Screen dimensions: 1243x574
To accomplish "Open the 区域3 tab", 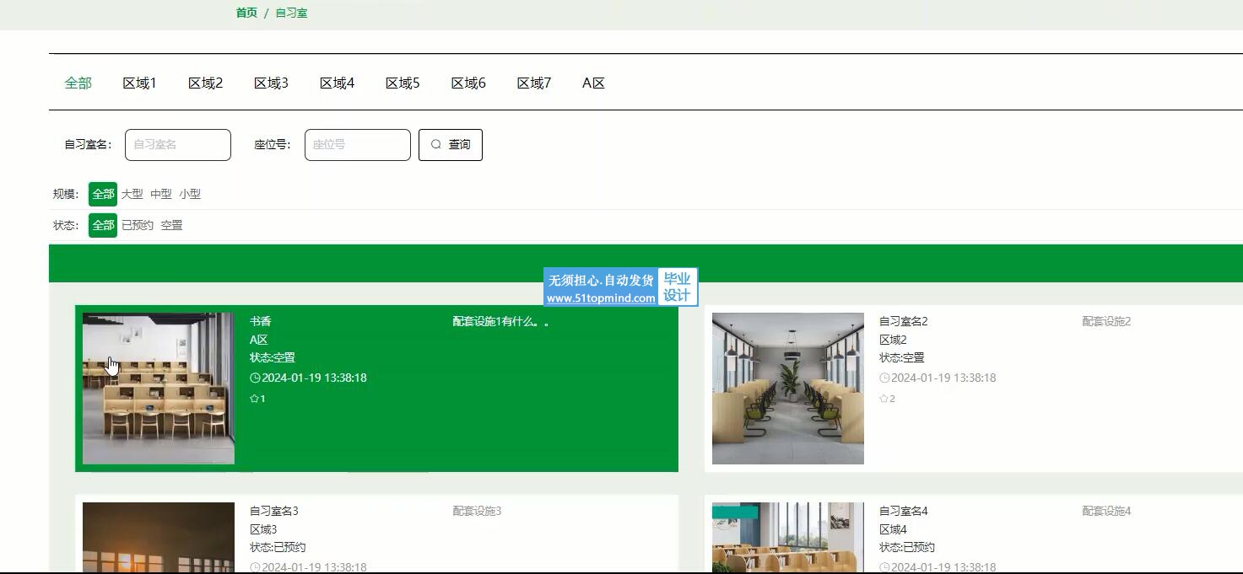I will coord(272,83).
